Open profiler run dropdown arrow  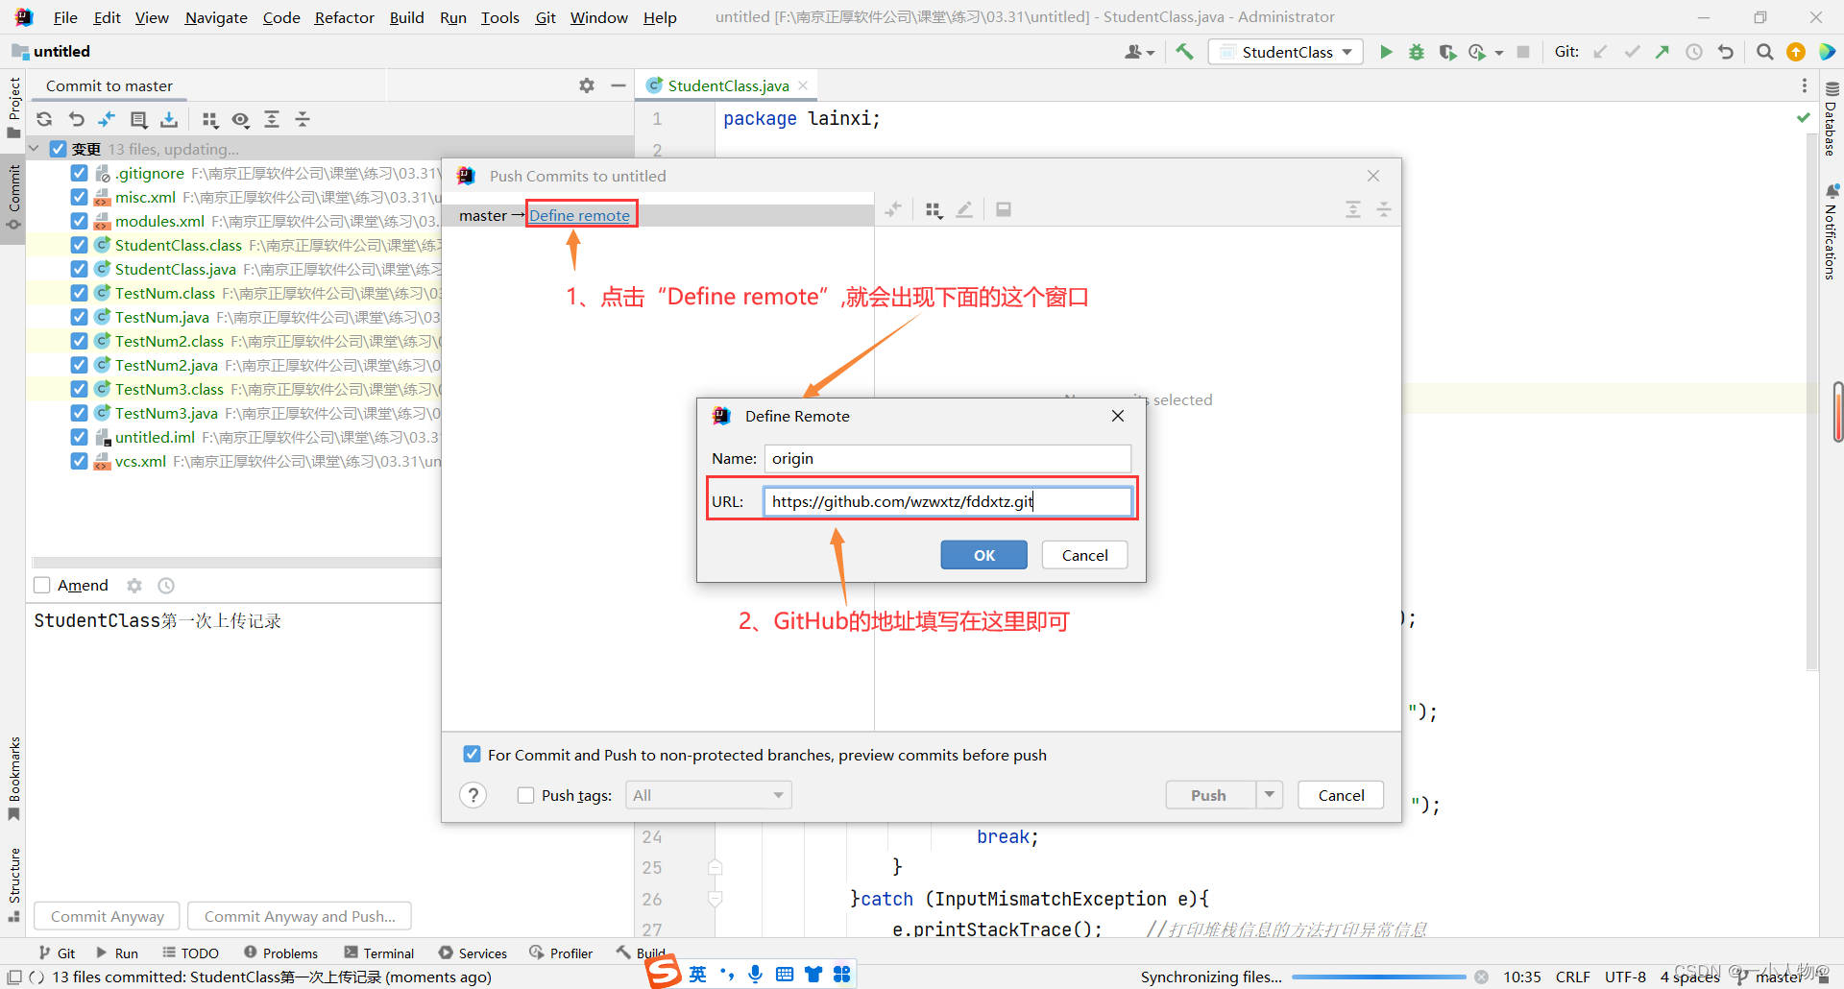tap(1499, 53)
